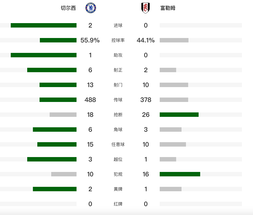Screen dimensions: 253x215
Task: Select the 红牌 stat label
Action: [x=118, y=204]
